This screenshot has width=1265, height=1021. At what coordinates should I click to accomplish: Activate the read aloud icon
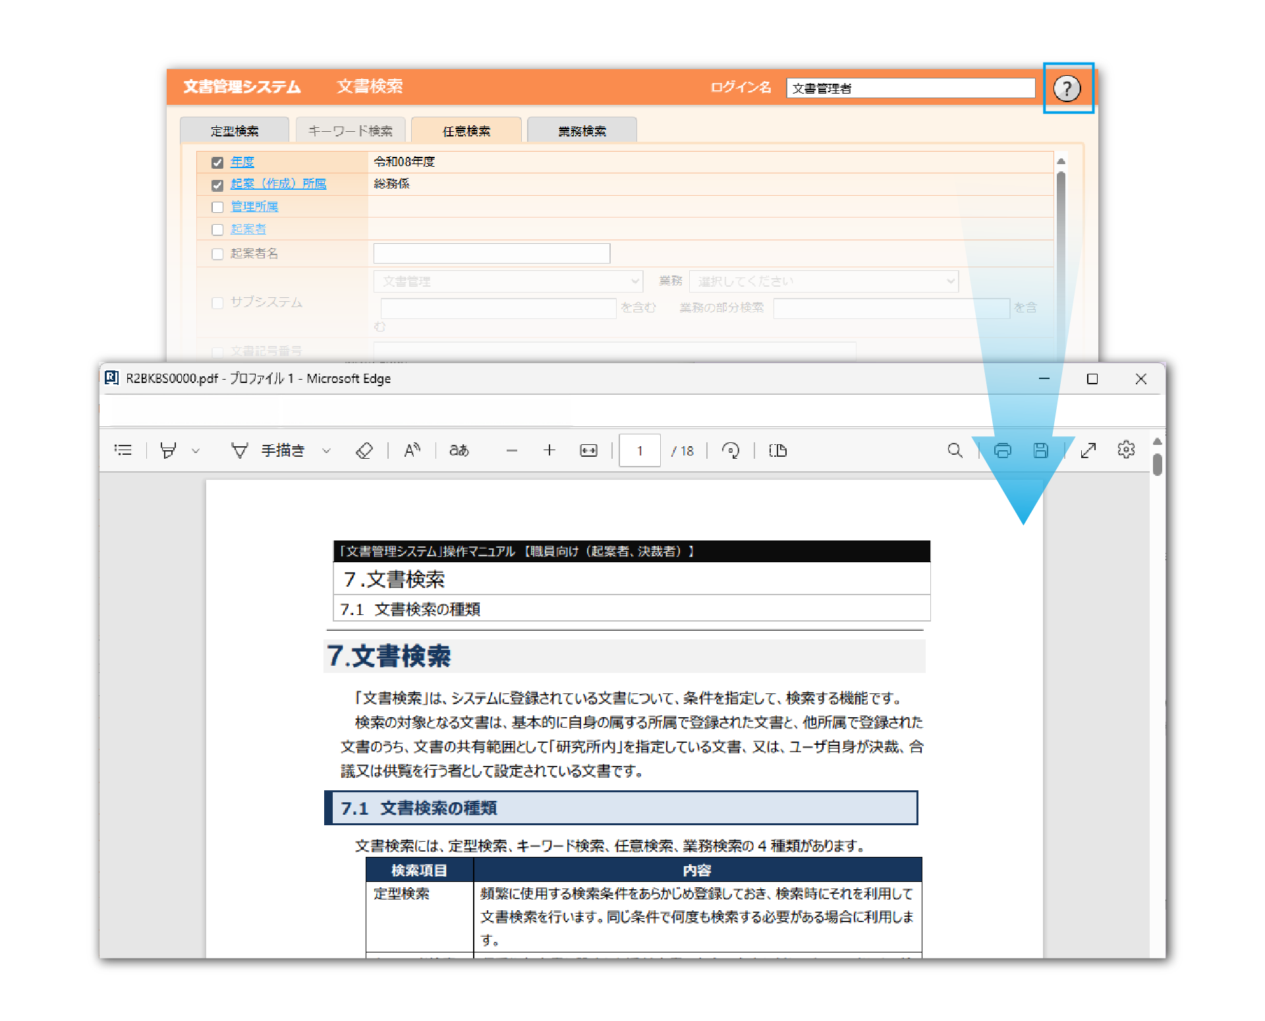(412, 450)
